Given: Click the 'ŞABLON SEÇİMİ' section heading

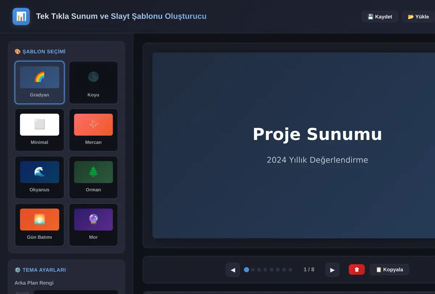Looking at the screenshot, I should point(40,52).
